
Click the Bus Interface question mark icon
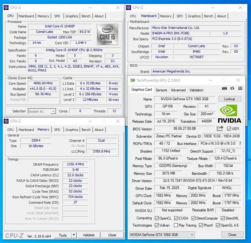[240, 144]
